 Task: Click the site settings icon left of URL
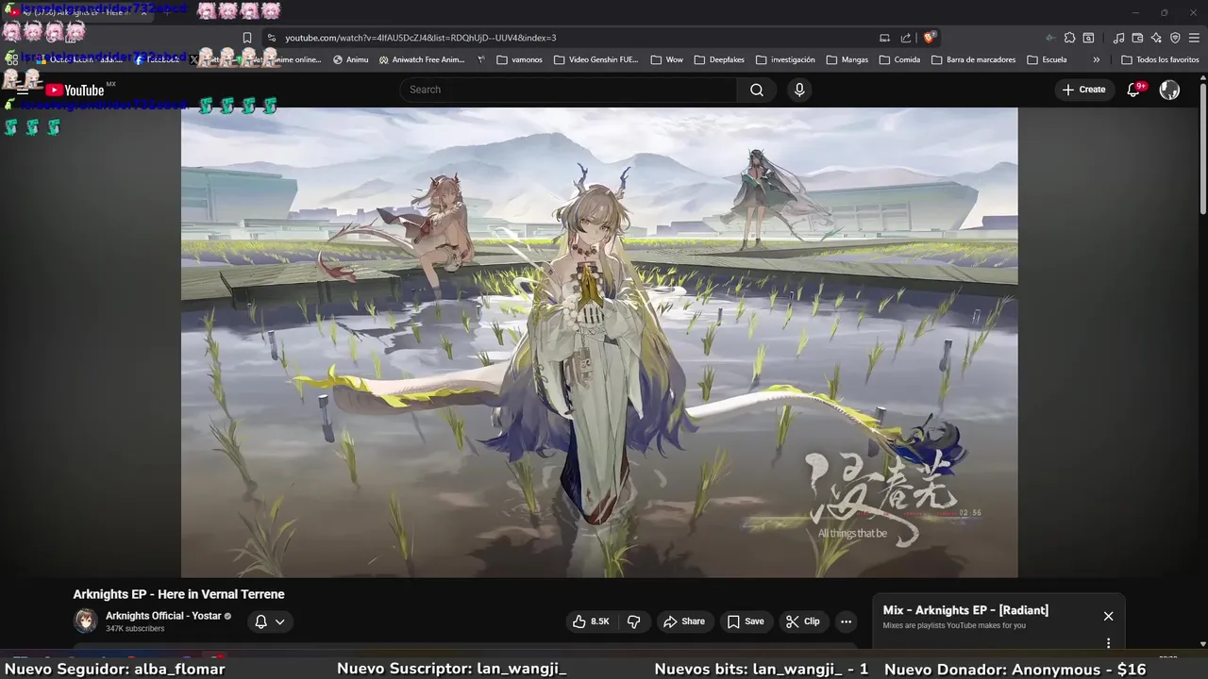[x=272, y=38]
